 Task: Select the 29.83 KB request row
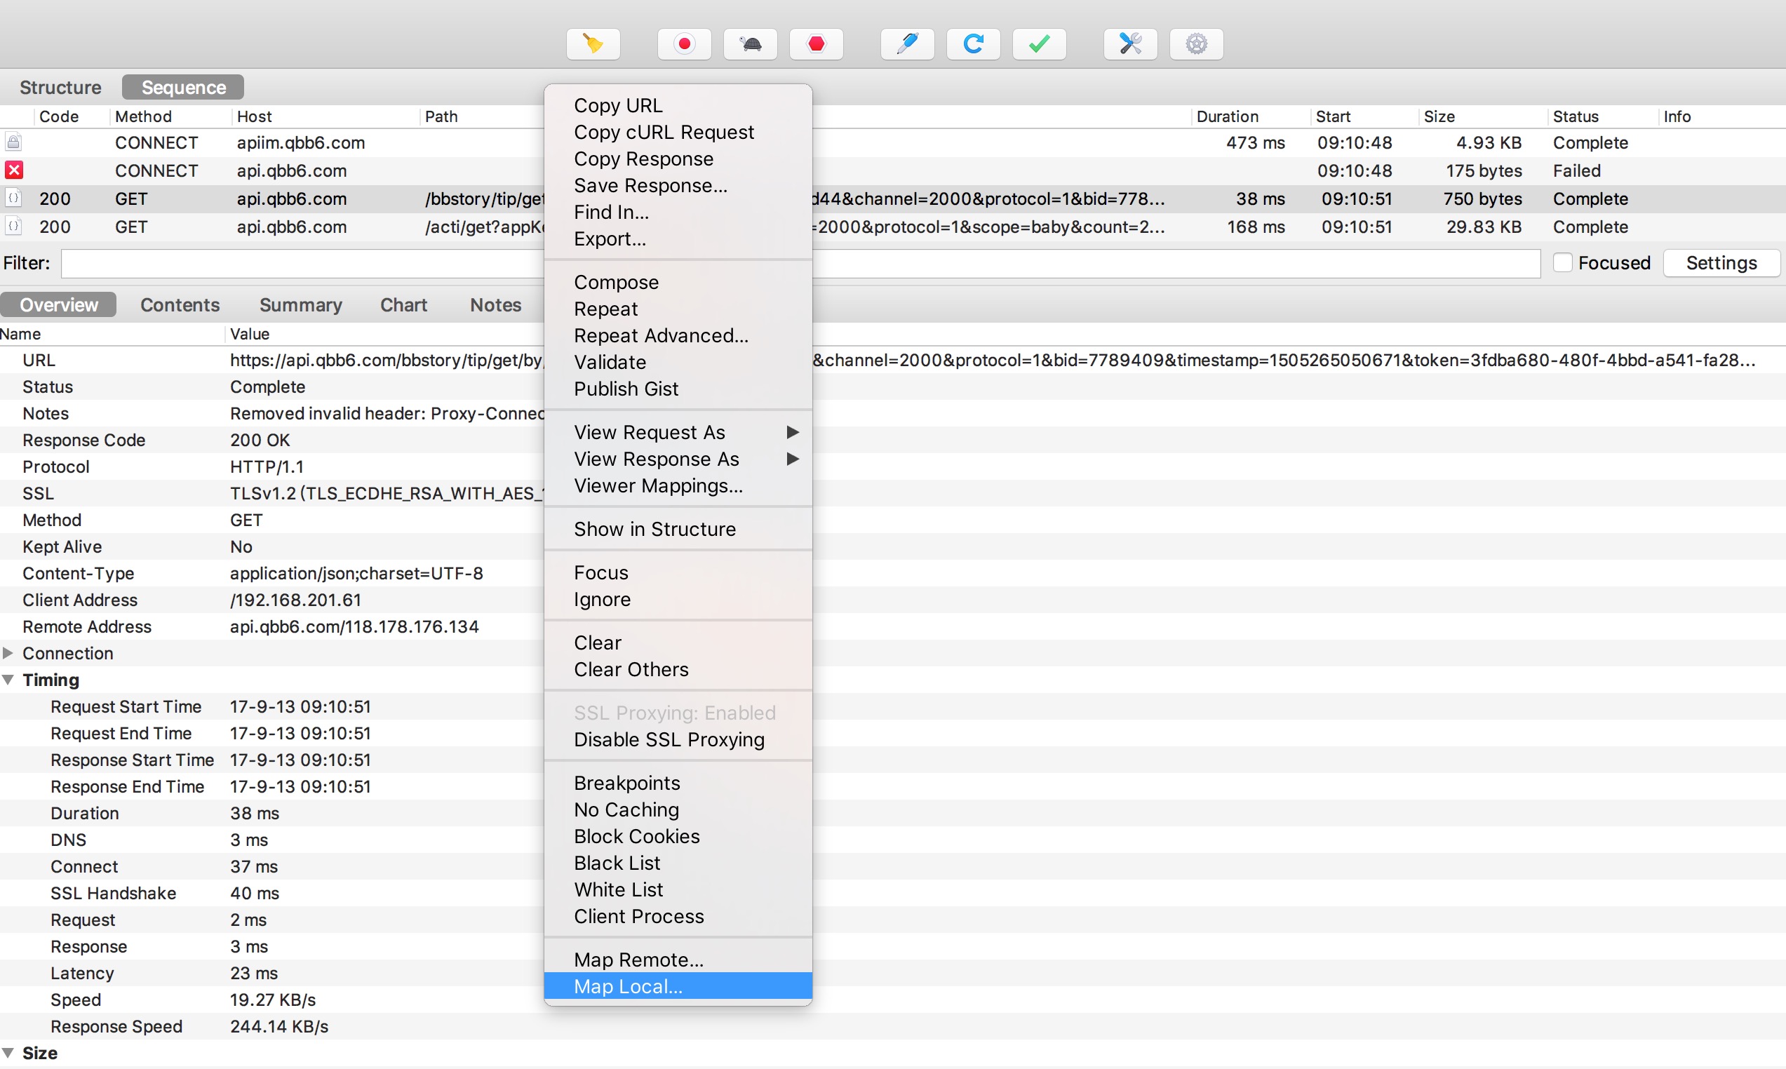tap(893, 227)
